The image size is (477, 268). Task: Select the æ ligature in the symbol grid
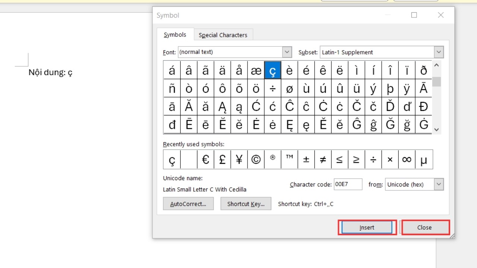click(256, 70)
